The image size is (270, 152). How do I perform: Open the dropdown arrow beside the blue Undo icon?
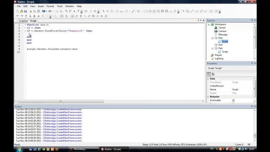pos(46,11)
